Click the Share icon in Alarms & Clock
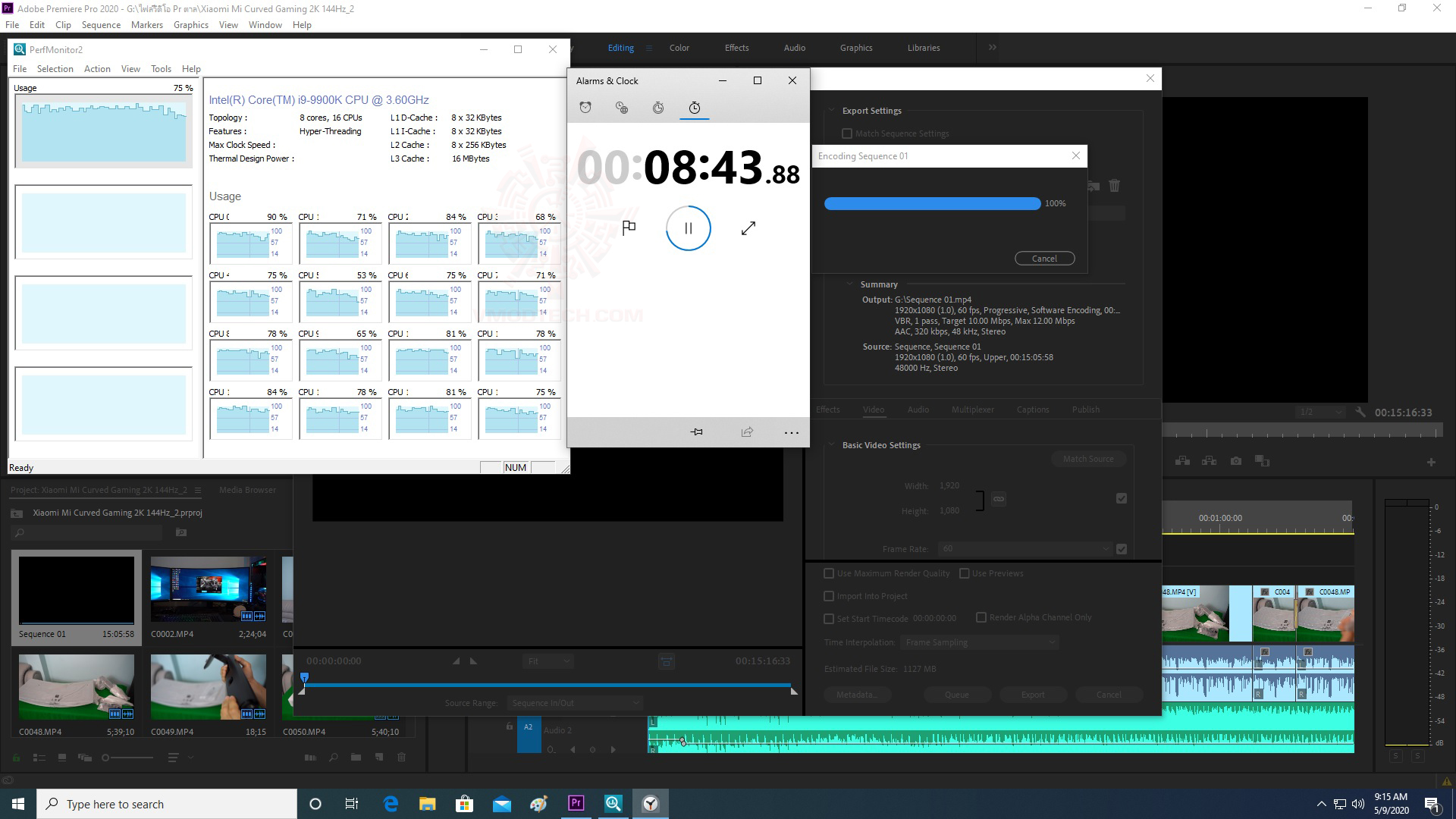Viewport: 1456px width, 819px height. tap(747, 431)
